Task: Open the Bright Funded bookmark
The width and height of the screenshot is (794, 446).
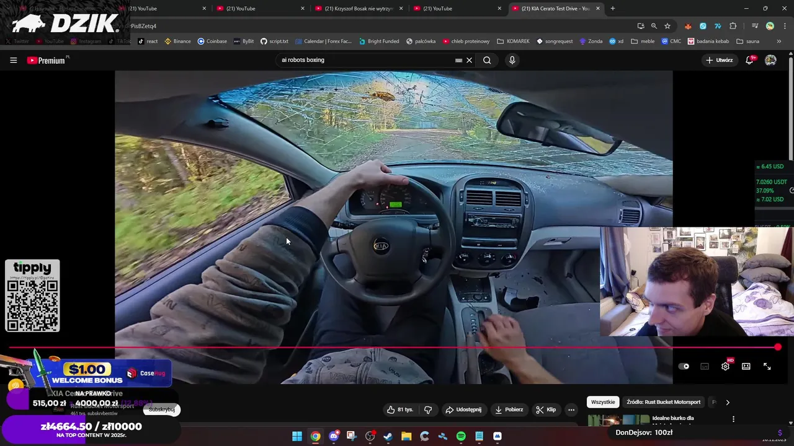Action: (378, 42)
